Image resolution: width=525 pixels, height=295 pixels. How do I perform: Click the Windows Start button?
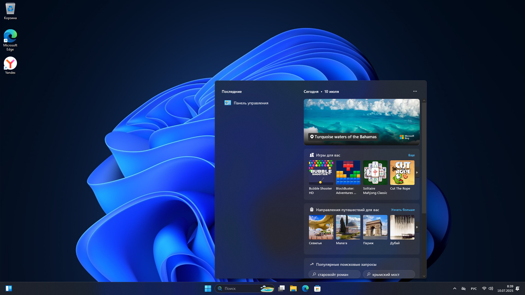(208, 288)
